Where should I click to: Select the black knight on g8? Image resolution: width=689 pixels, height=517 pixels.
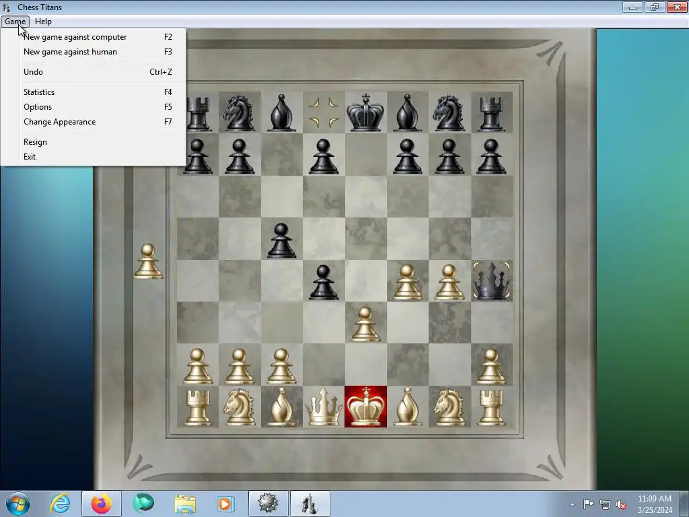(x=449, y=113)
